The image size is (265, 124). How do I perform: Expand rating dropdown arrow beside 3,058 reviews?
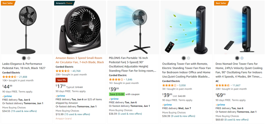[x=178, y=85]
